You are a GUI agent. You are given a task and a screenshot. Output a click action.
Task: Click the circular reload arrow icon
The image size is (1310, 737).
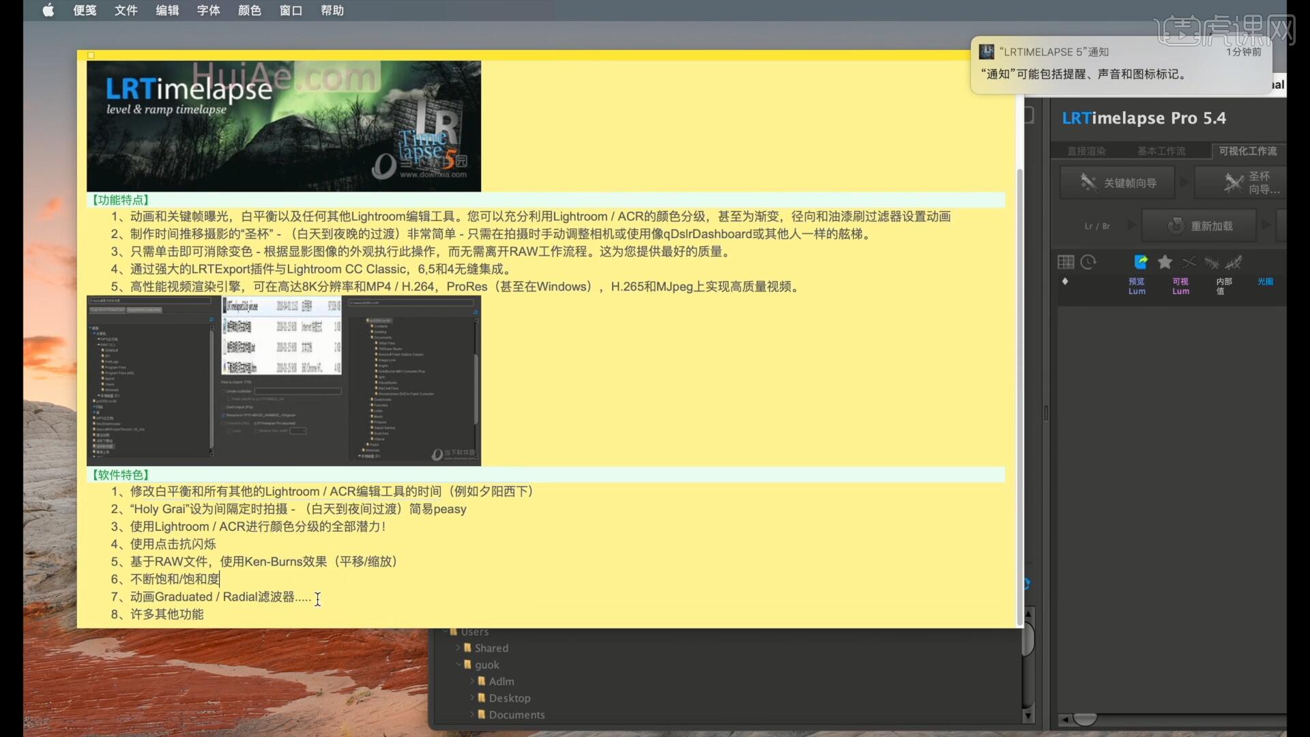(1176, 225)
